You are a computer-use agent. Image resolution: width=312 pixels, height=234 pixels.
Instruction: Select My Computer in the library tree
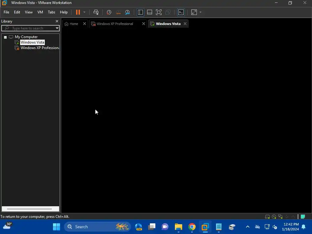(x=26, y=37)
